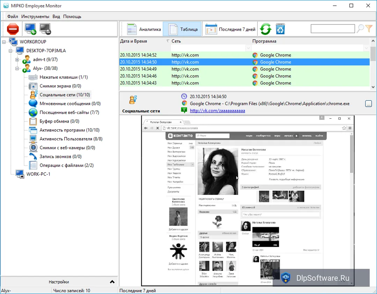Image resolution: width=377 pixels, height=294 pixels.
Task: Open the Помощь menu
Action: click(72, 16)
